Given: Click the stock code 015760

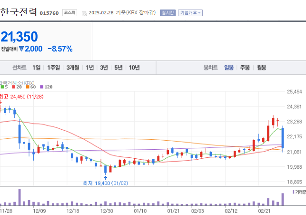Looking at the screenshot, I should 49,13.
